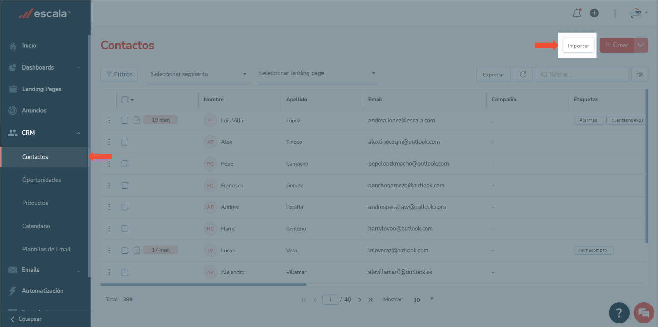Toggle the select-all checkbox in header
This screenshot has width=658, height=327.
tap(125, 100)
